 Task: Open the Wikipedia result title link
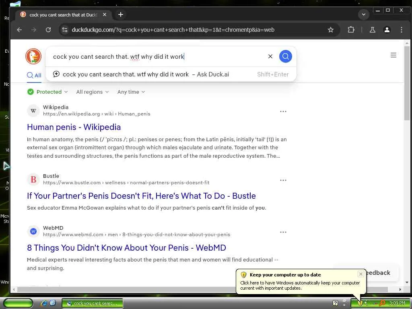coord(74,127)
